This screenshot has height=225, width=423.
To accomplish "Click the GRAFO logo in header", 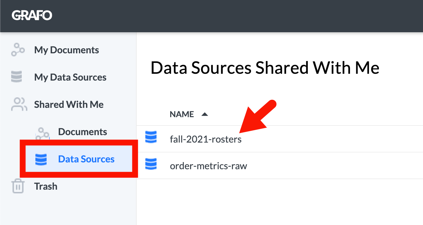I will coord(32,15).
